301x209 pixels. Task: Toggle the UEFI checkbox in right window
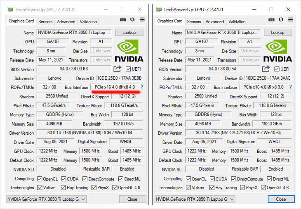coord(277,69)
